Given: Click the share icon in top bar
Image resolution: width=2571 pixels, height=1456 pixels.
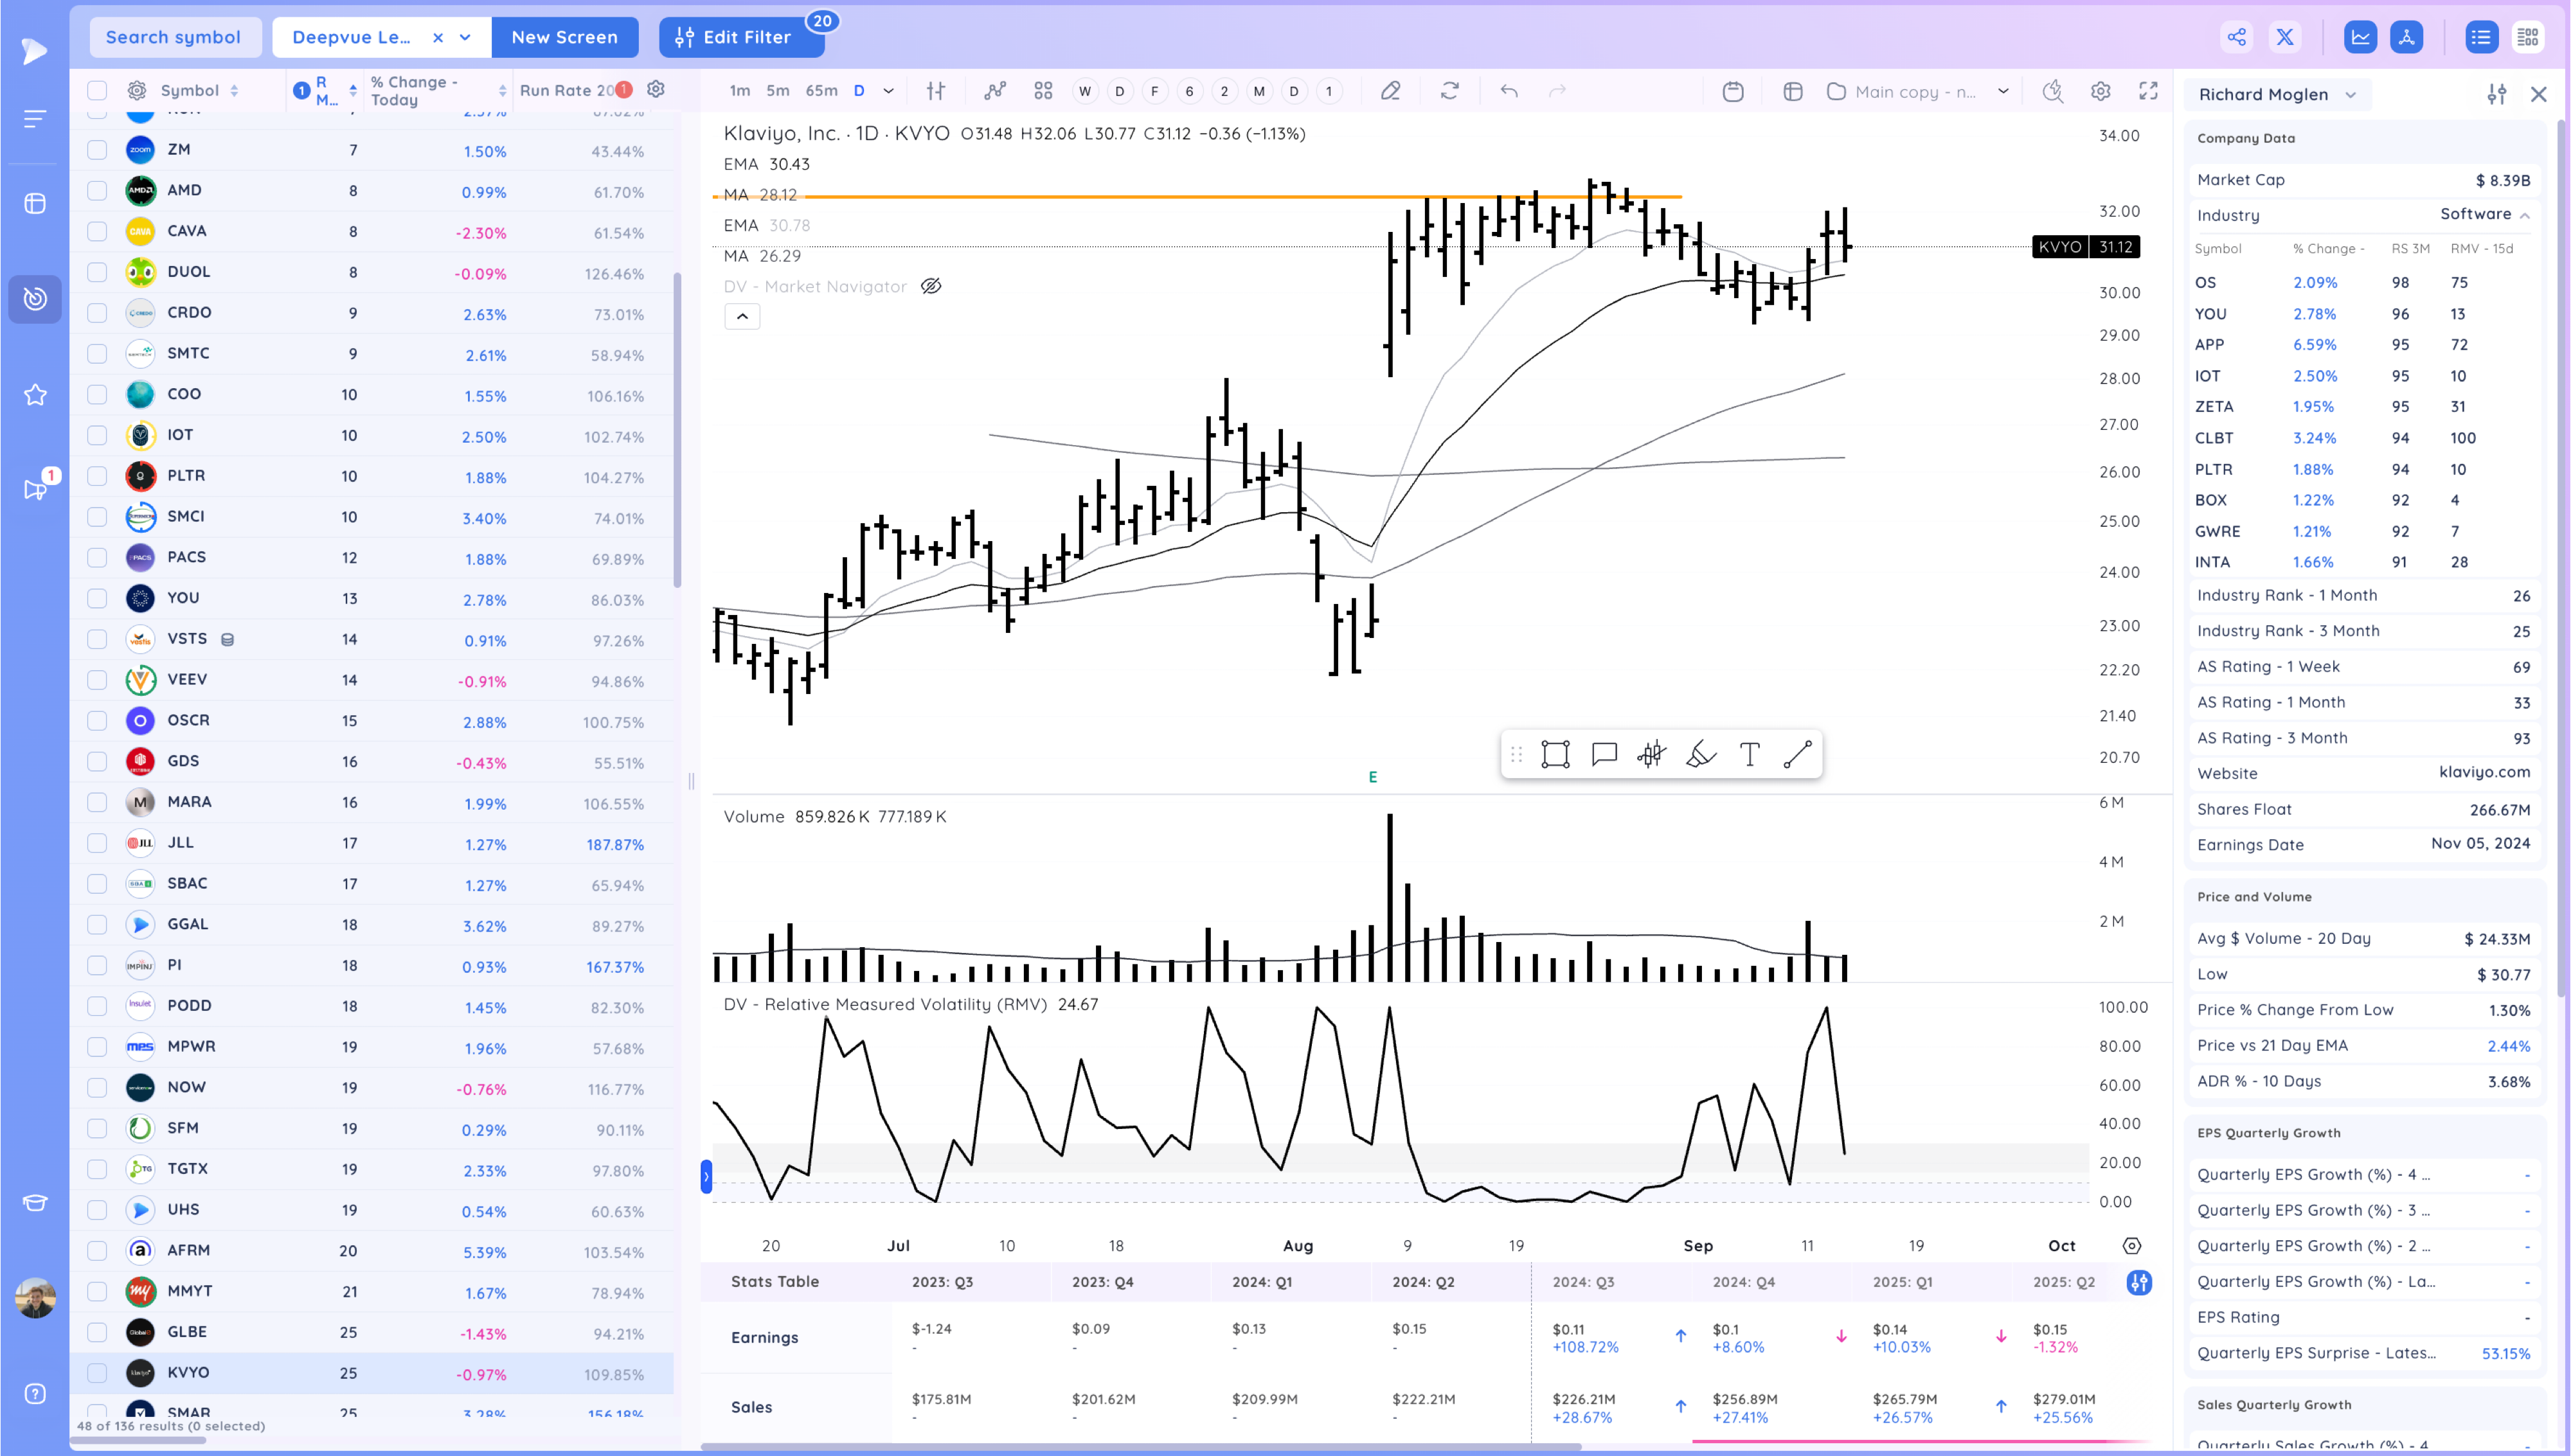Looking at the screenshot, I should 2236,37.
